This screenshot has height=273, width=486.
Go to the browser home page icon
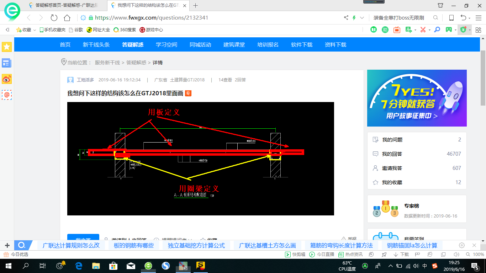(x=67, y=17)
